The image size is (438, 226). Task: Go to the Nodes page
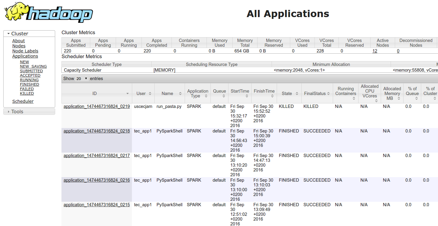[x=19, y=46]
